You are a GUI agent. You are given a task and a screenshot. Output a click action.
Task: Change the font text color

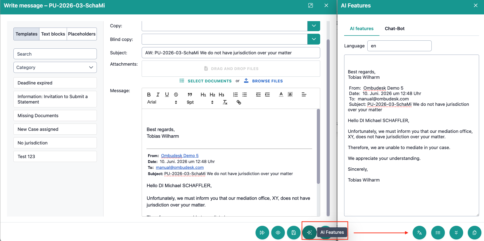(281, 94)
